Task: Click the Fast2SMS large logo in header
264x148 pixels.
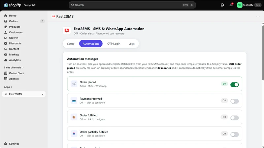Action: pyautogui.click(x=67, y=30)
